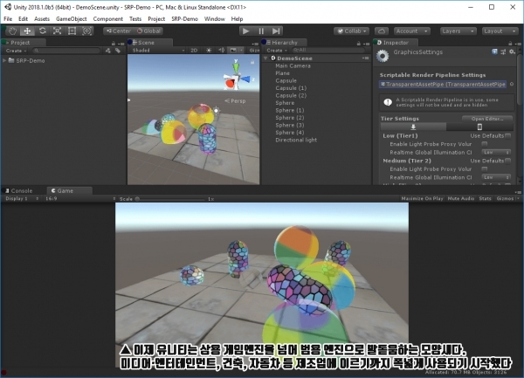Click the Step frame button

(276, 31)
